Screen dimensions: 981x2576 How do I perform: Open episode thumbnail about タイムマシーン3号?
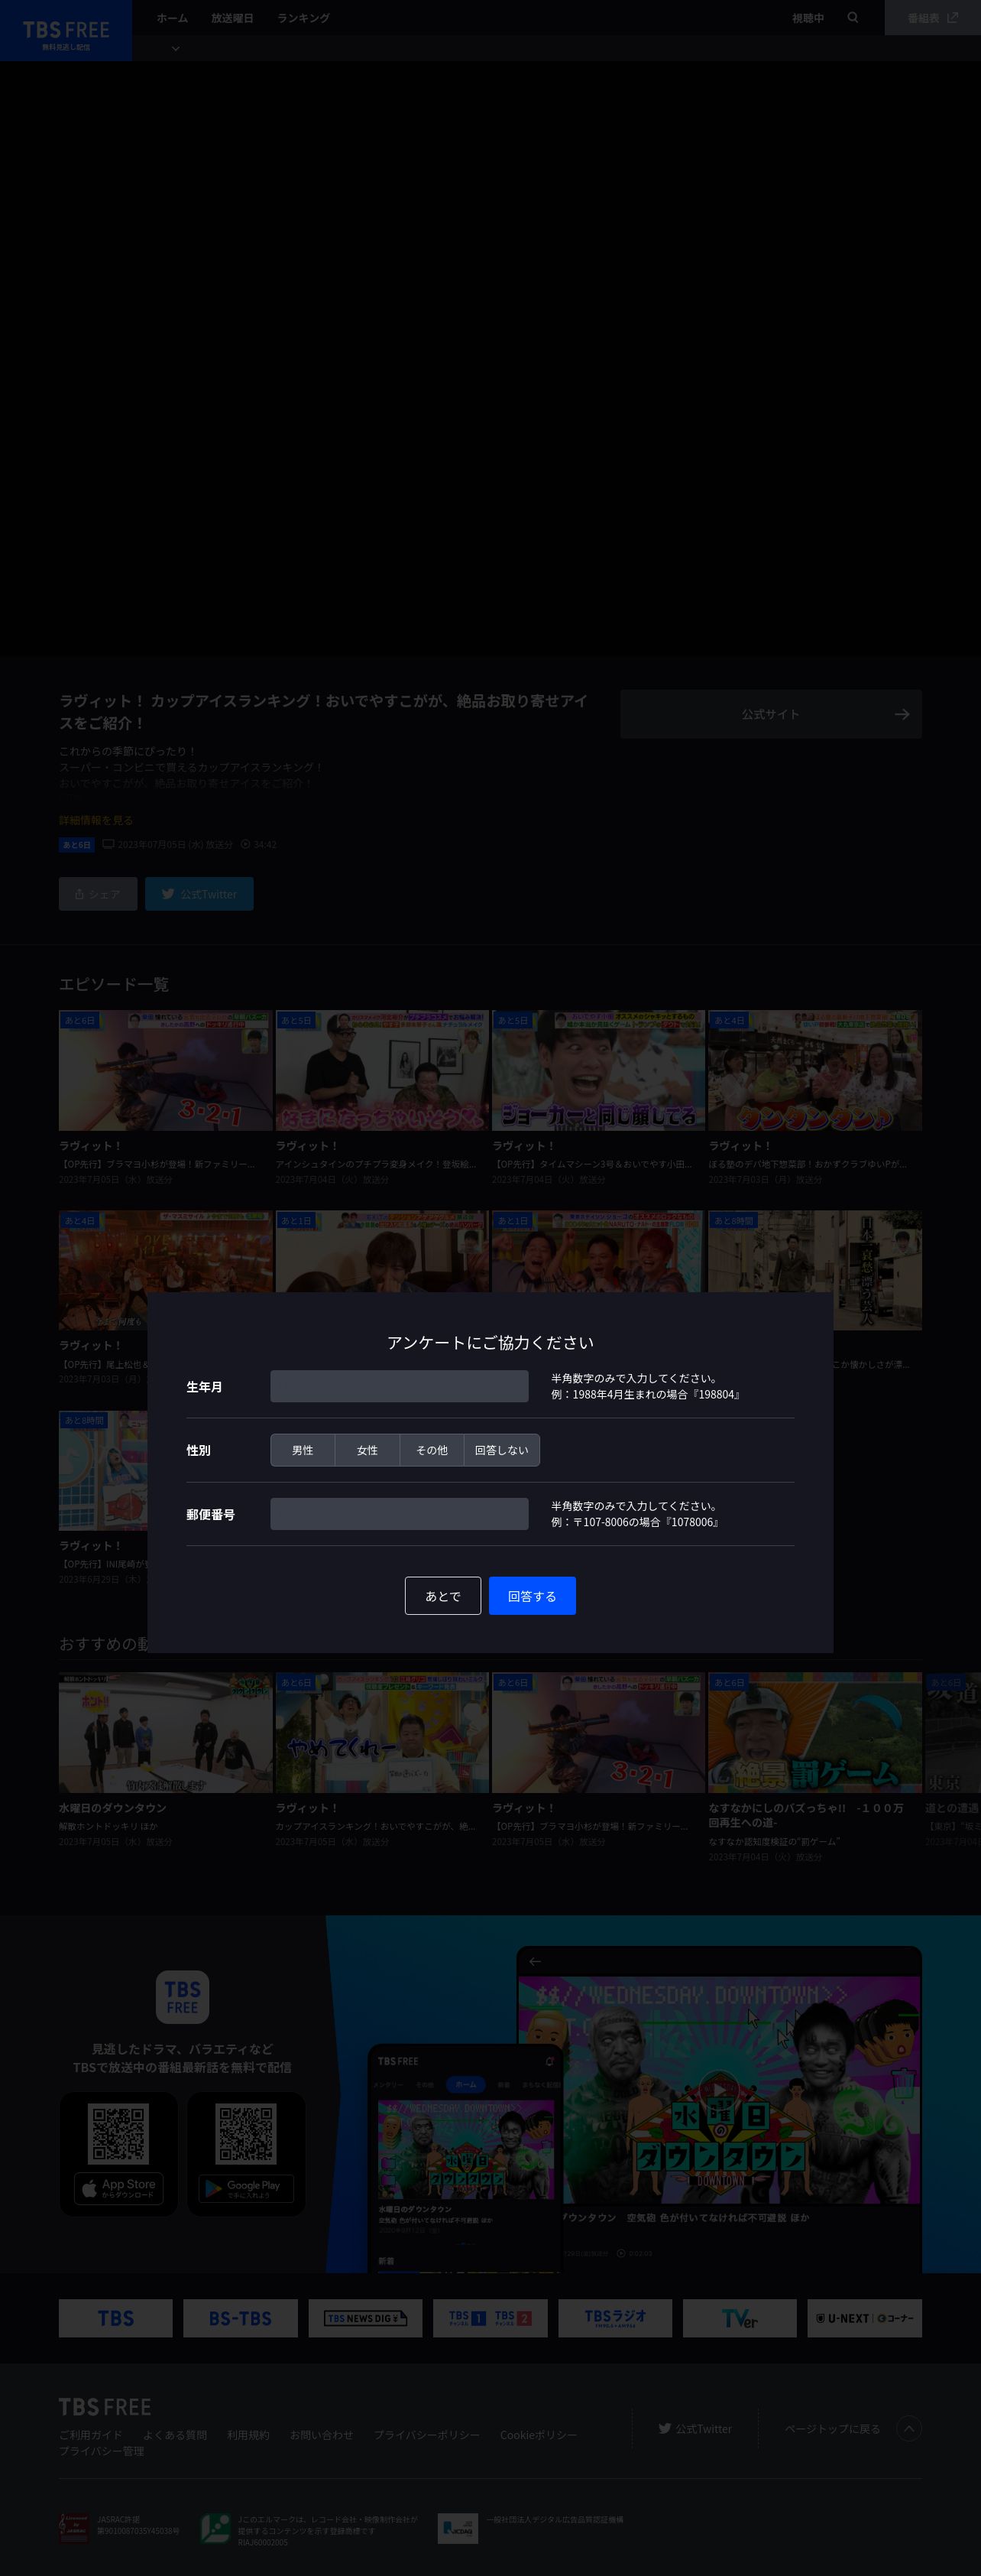tap(598, 1070)
